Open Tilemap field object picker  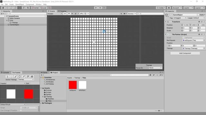point(204,48)
